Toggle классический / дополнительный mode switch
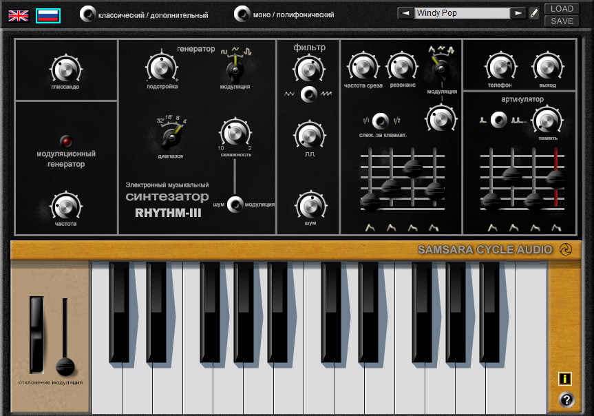This screenshot has height=416, width=594. 87,14
